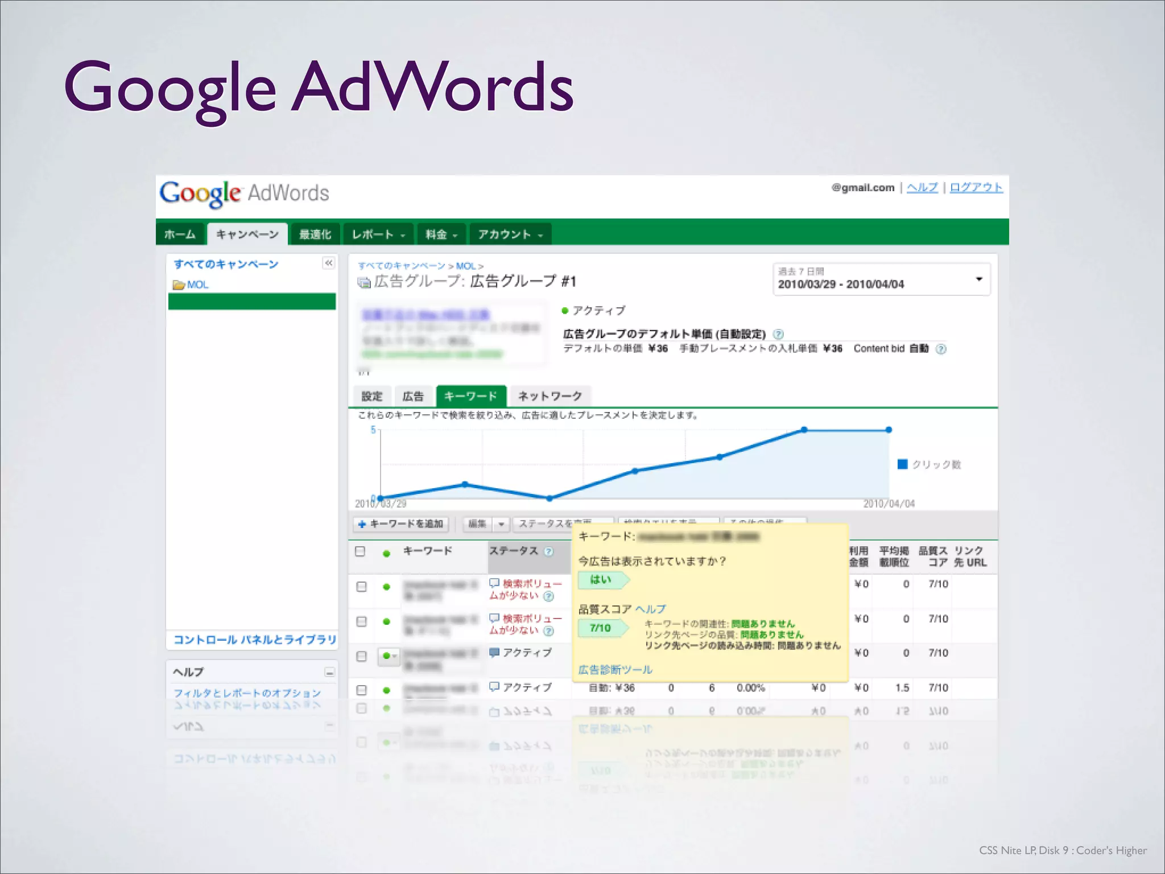Click speech bubble icon in second row status

pos(494,618)
